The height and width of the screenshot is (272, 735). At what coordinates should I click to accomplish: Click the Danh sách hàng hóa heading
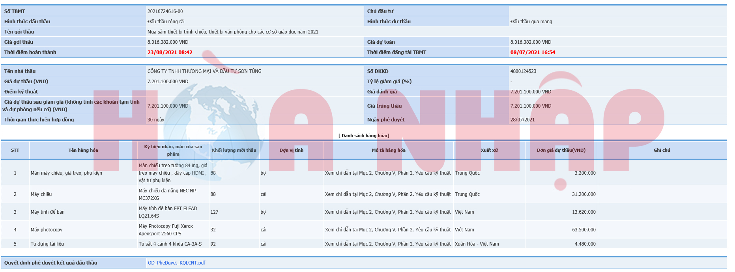(x=364, y=136)
